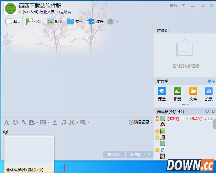Screen dimensions: 216x173
Task: Switch to the 聊天 tab
Action: pos(13,22)
